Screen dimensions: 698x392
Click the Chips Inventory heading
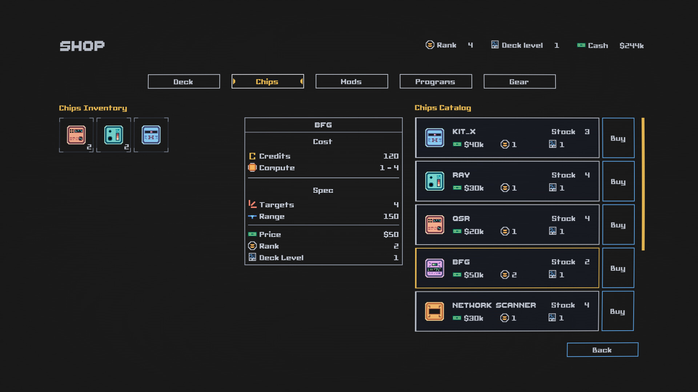click(93, 108)
